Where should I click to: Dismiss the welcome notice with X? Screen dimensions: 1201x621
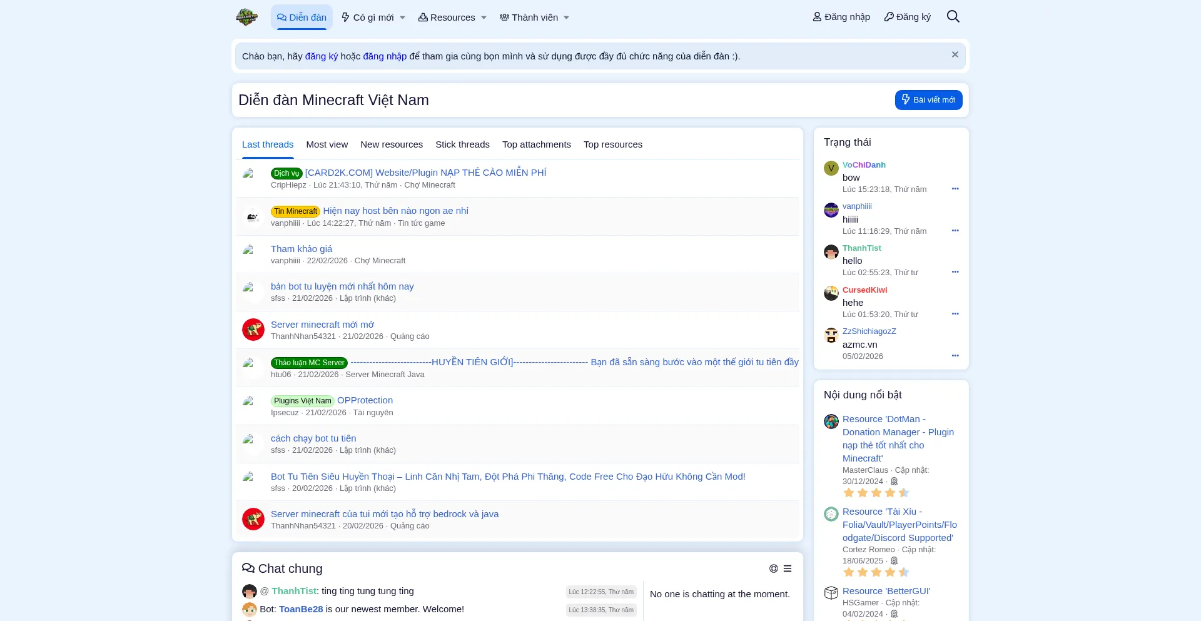(955, 54)
